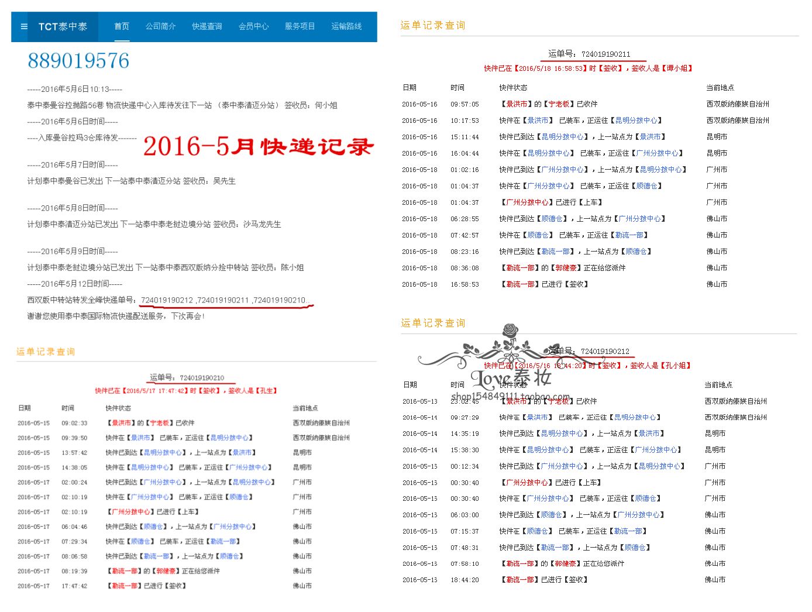The height and width of the screenshot is (612, 812).
Task: Open 勒流一部 link in the 08:19:39 row
Action: coord(125,571)
